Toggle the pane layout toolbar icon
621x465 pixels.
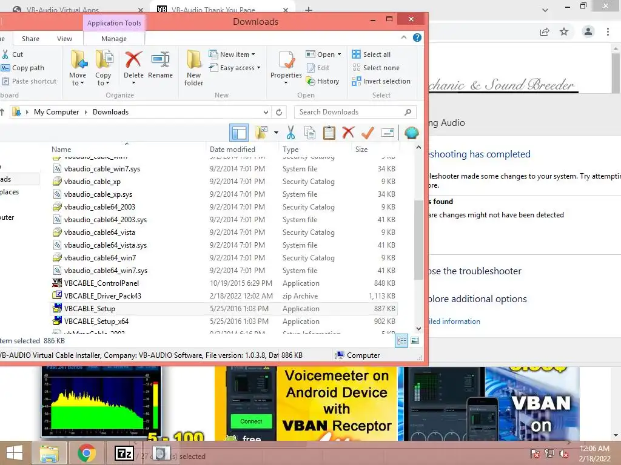(x=239, y=133)
